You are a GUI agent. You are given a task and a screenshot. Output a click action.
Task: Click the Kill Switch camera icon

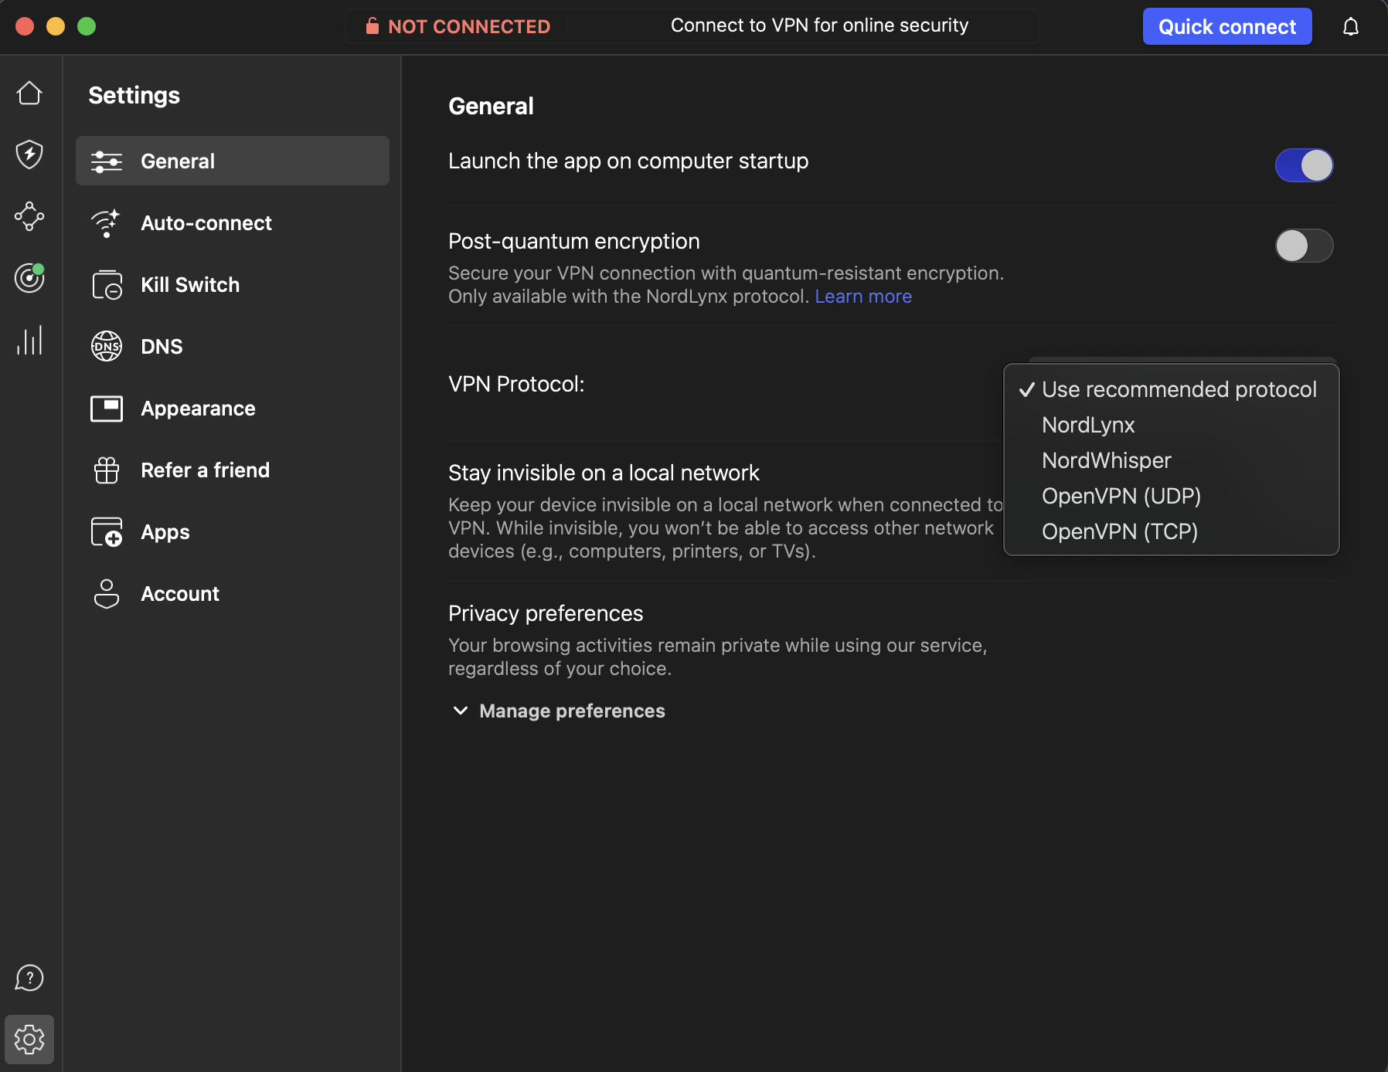106,284
